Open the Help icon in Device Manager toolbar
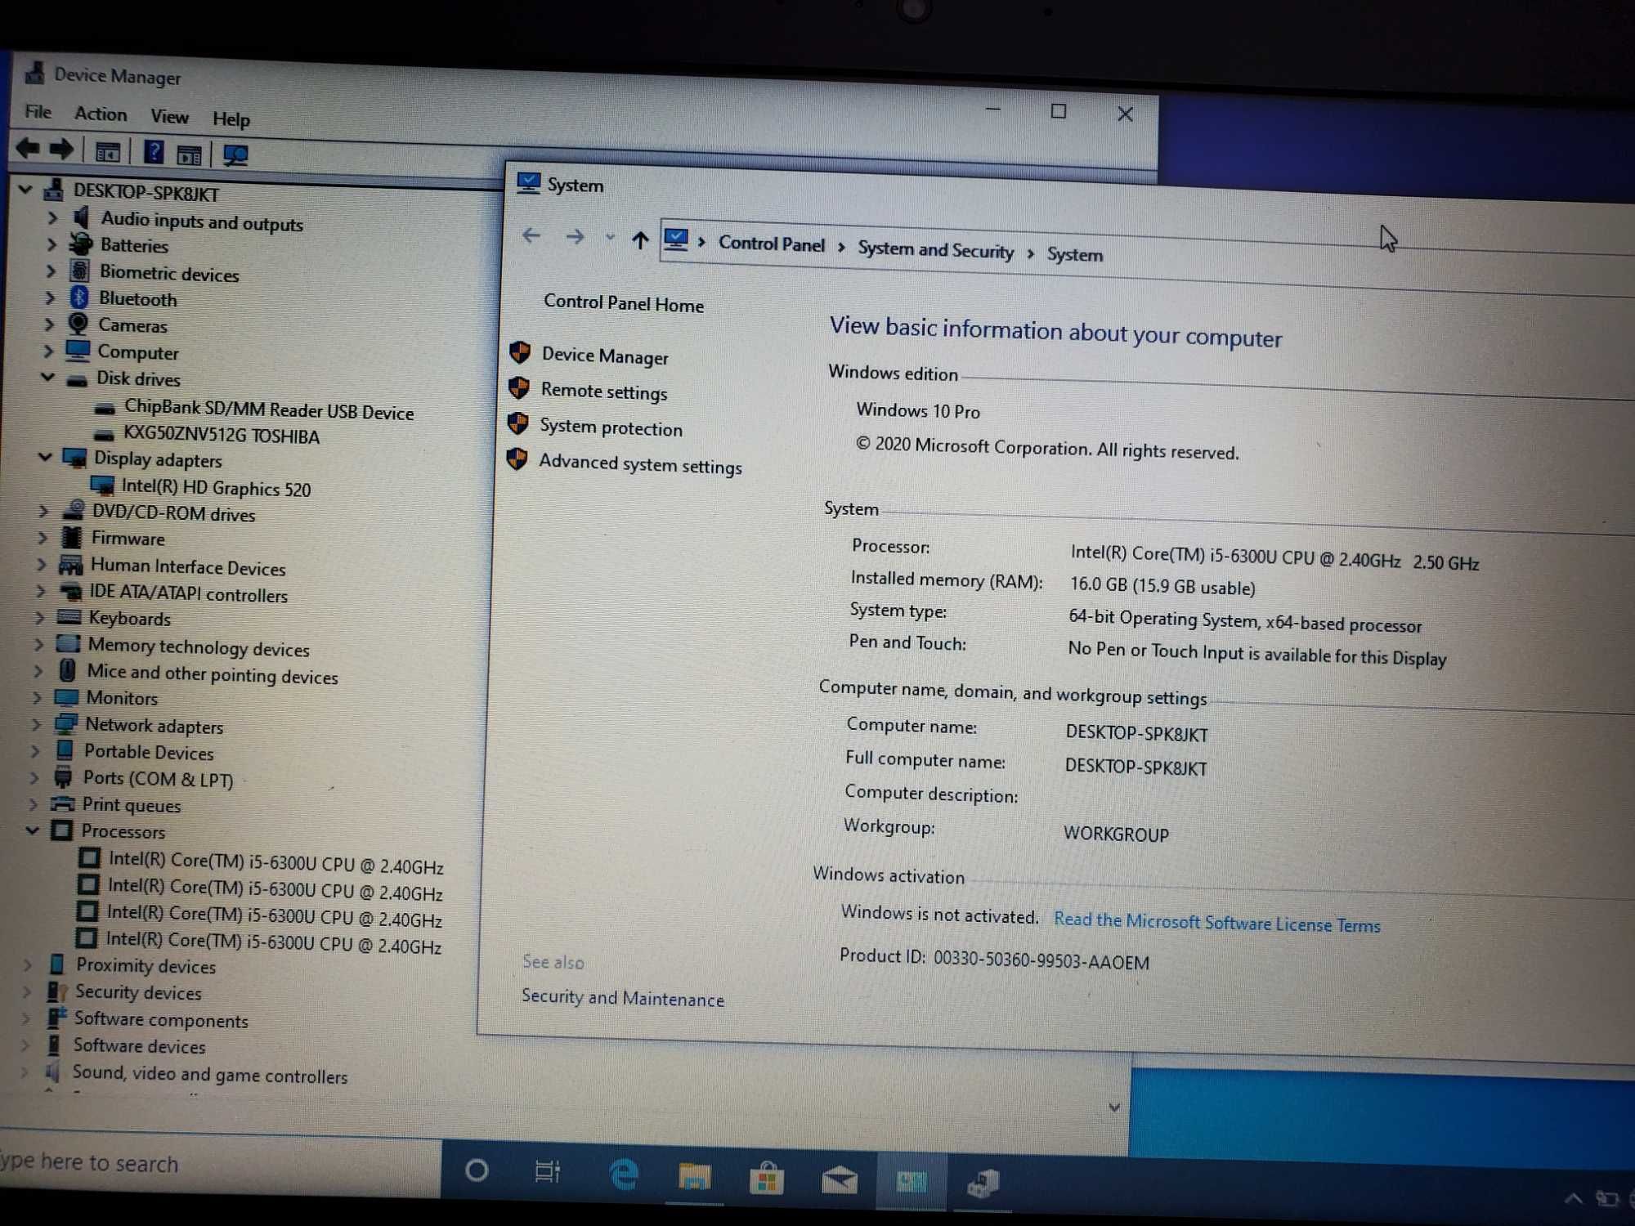 coord(154,153)
